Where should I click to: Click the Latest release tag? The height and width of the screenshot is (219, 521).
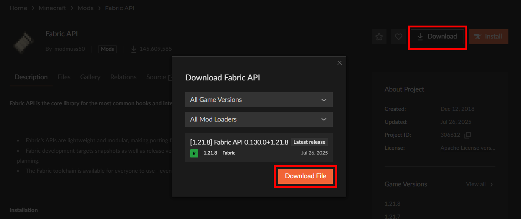[309, 142]
